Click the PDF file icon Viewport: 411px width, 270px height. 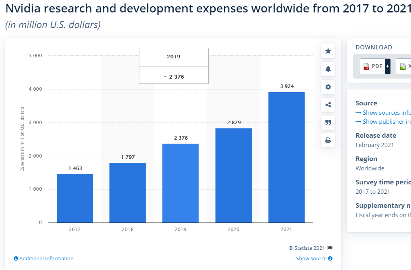tap(366, 67)
